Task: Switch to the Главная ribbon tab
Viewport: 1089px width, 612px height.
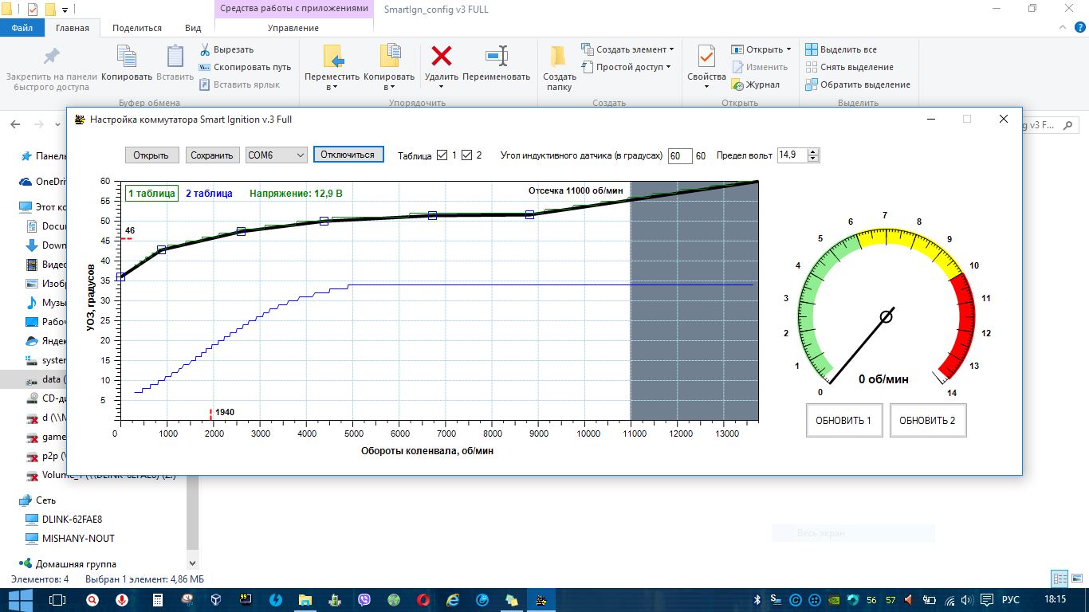Action: [x=73, y=28]
